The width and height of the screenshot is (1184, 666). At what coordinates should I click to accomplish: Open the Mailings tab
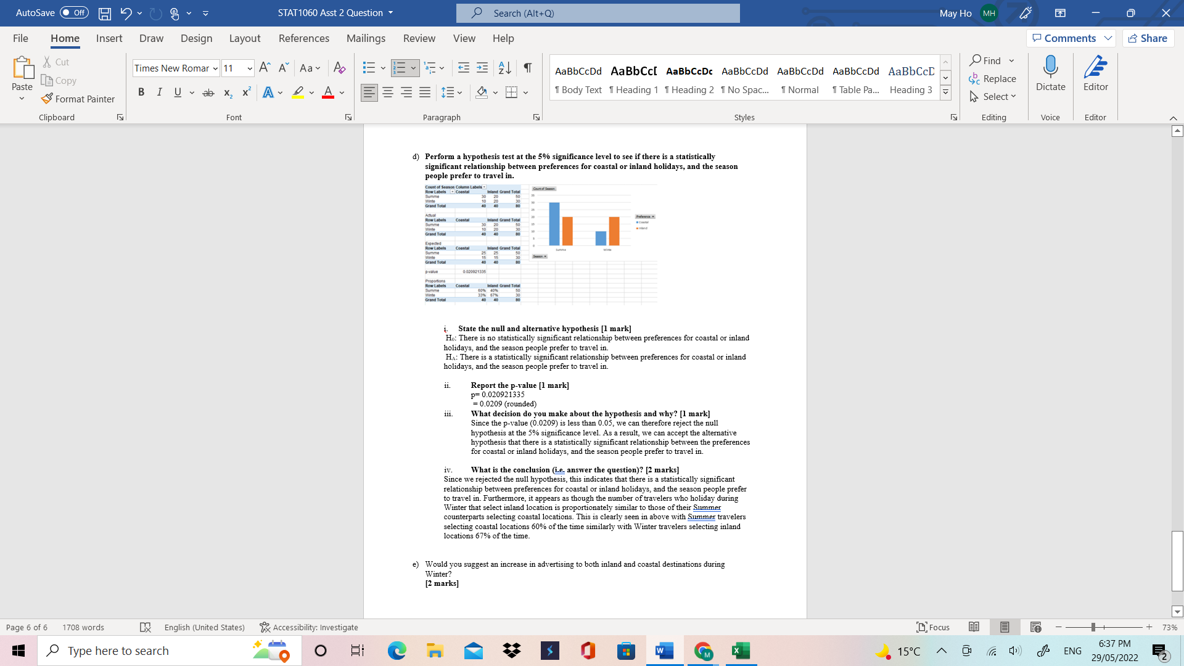(x=366, y=38)
